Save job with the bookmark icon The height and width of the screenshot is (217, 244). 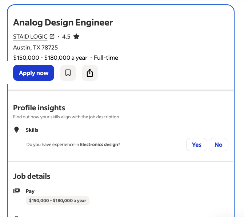(68, 73)
